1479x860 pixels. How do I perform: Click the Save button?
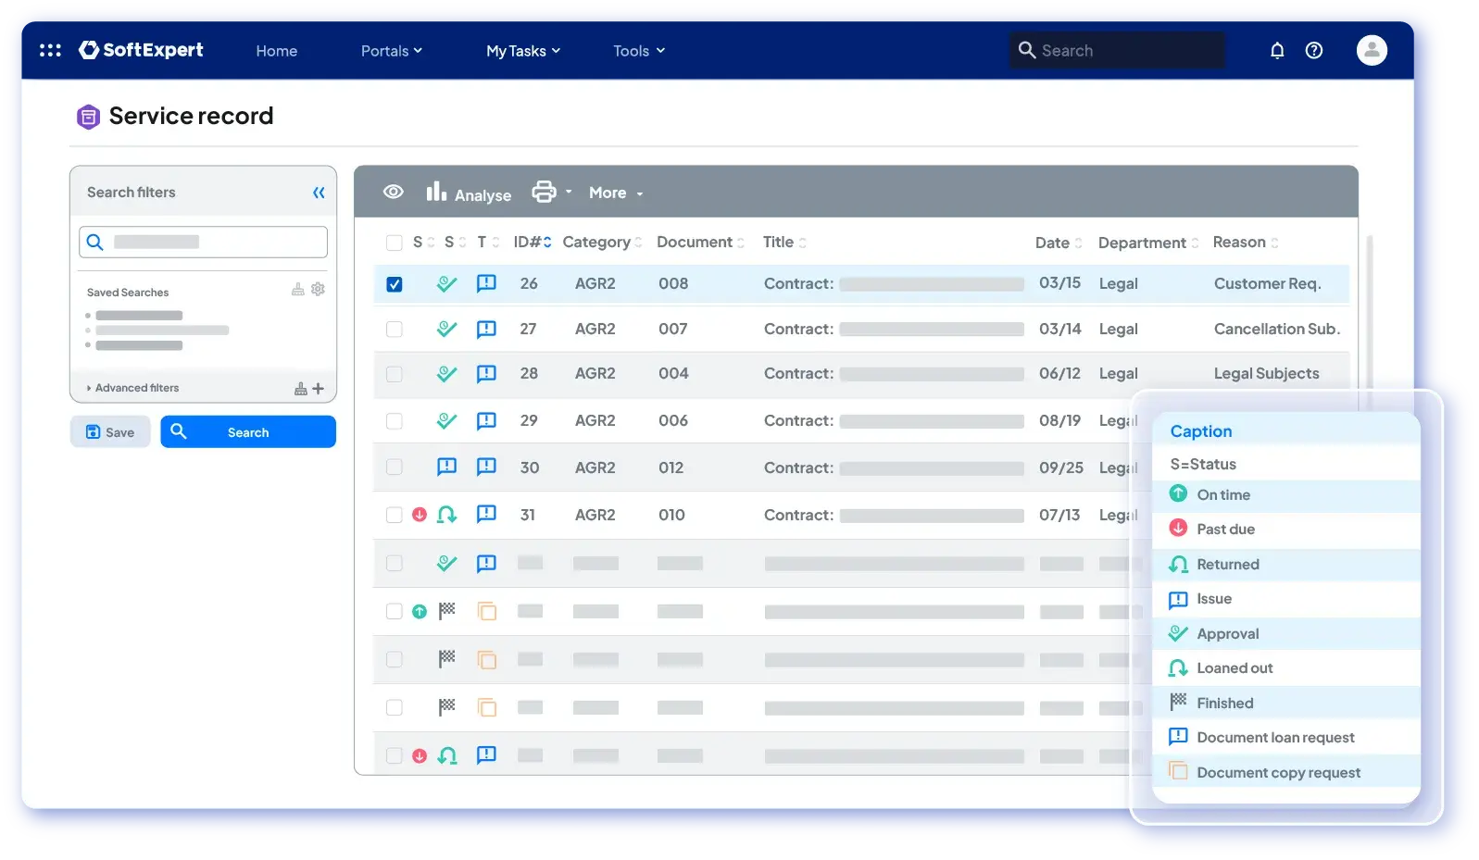point(110,432)
